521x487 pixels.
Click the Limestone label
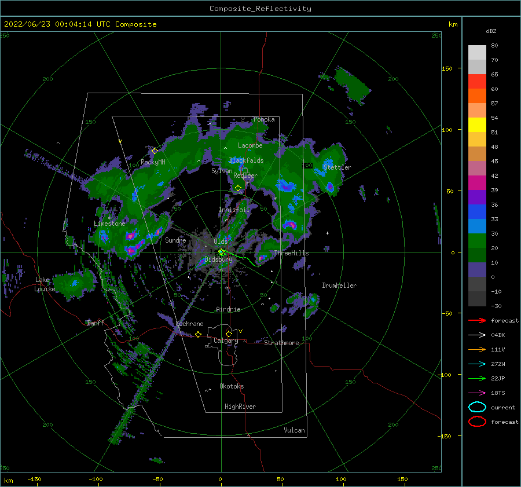(x=109, y=224)
